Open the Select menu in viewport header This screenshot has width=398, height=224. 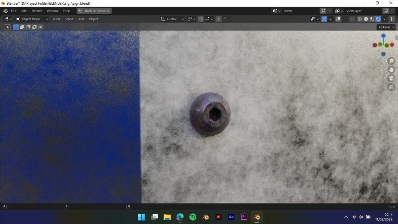(x=69, y=19)
